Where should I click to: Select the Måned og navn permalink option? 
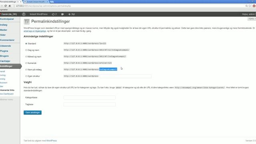[26, 57]
